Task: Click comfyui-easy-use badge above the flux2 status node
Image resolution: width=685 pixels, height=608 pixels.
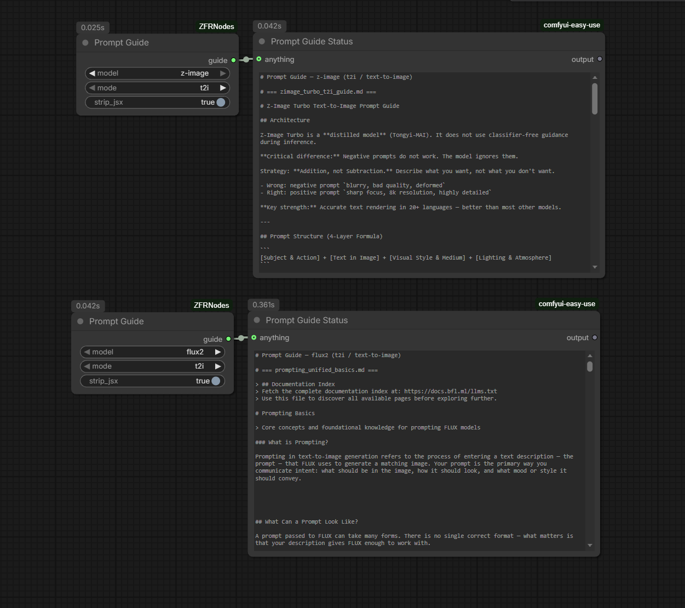Action: [x=567, y=304]
